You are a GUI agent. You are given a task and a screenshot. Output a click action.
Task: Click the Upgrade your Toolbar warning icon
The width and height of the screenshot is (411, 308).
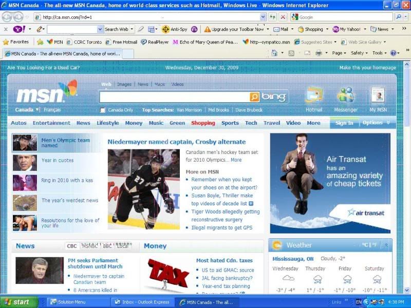click(x=208, y=29)
